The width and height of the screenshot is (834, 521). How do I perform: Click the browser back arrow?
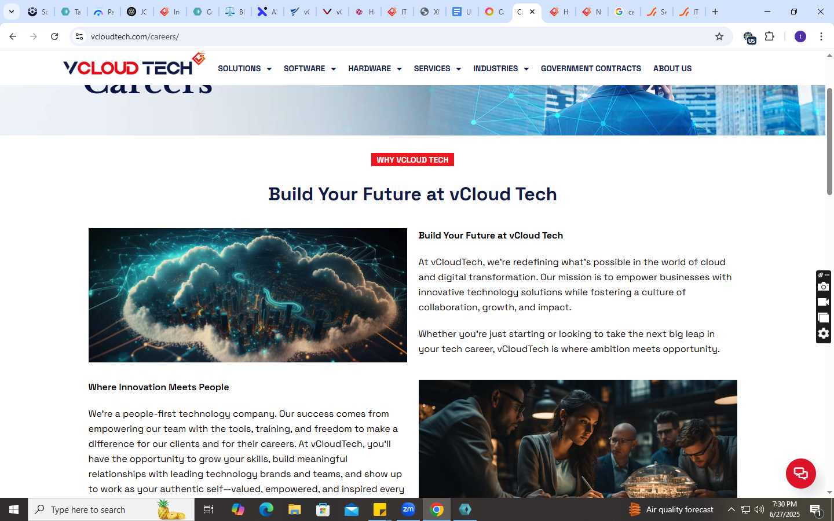coord(13,36)
